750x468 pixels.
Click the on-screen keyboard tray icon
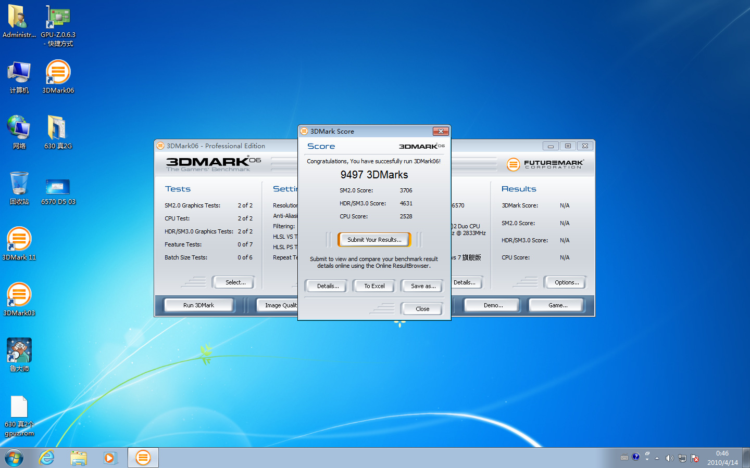point(624,458)
